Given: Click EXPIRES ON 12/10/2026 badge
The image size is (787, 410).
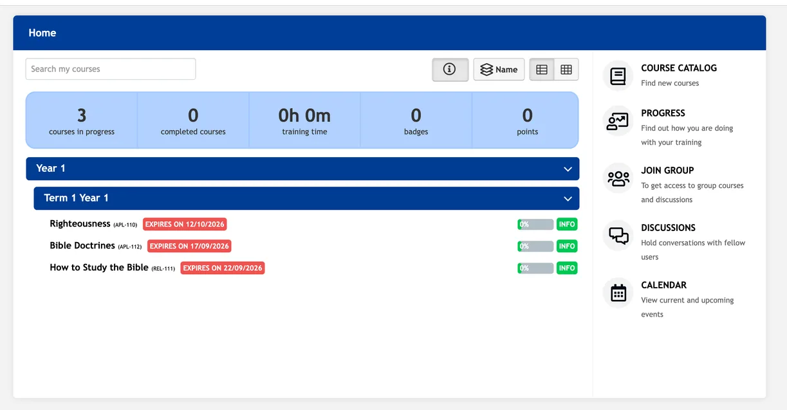Looking at the screenshot, I should [x=185, y=224].
